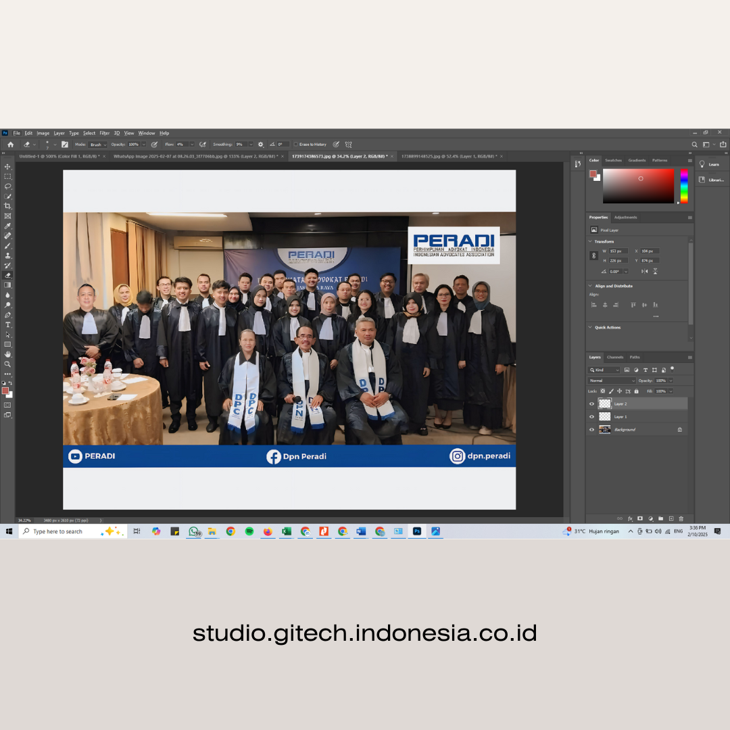This screenshot has width=730, height=730.
Task: Click the delete layer trash icon
Action: (681, 518)
